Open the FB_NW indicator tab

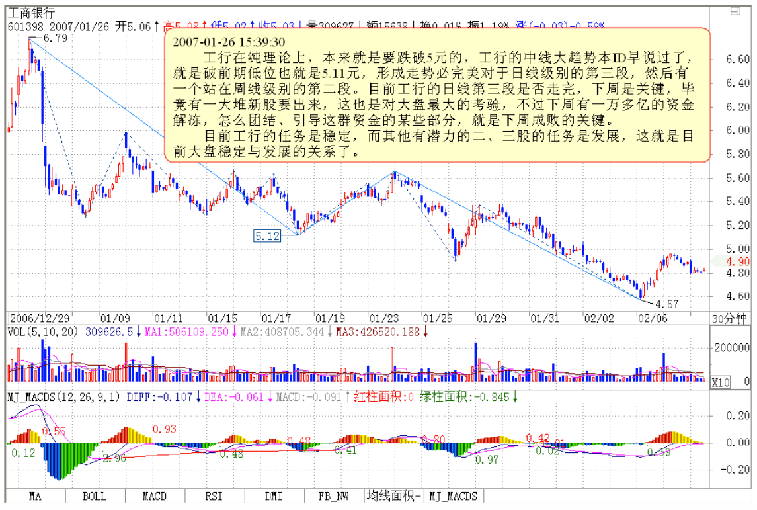coord(334,497)
